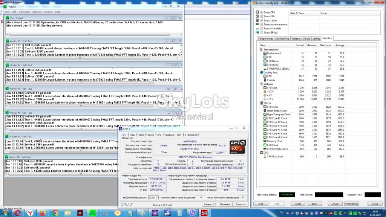Open the Графика tab in CPU-Z
This screenshot has height=217, width=386.
pos(169,135)
